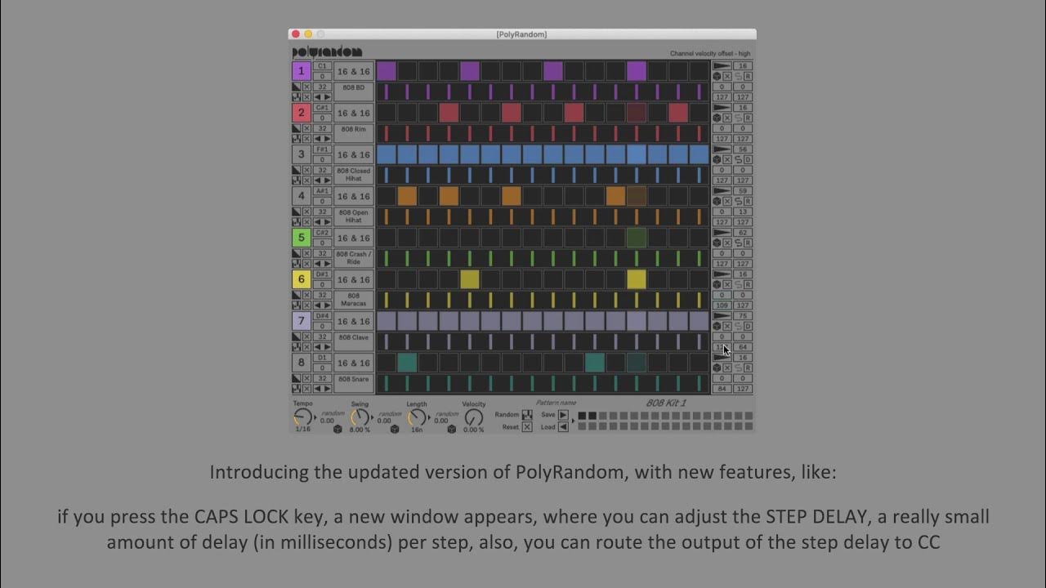1046x588 pixels.
Task: Click the random dice icon beside Tempo
Action: [337, 428]
